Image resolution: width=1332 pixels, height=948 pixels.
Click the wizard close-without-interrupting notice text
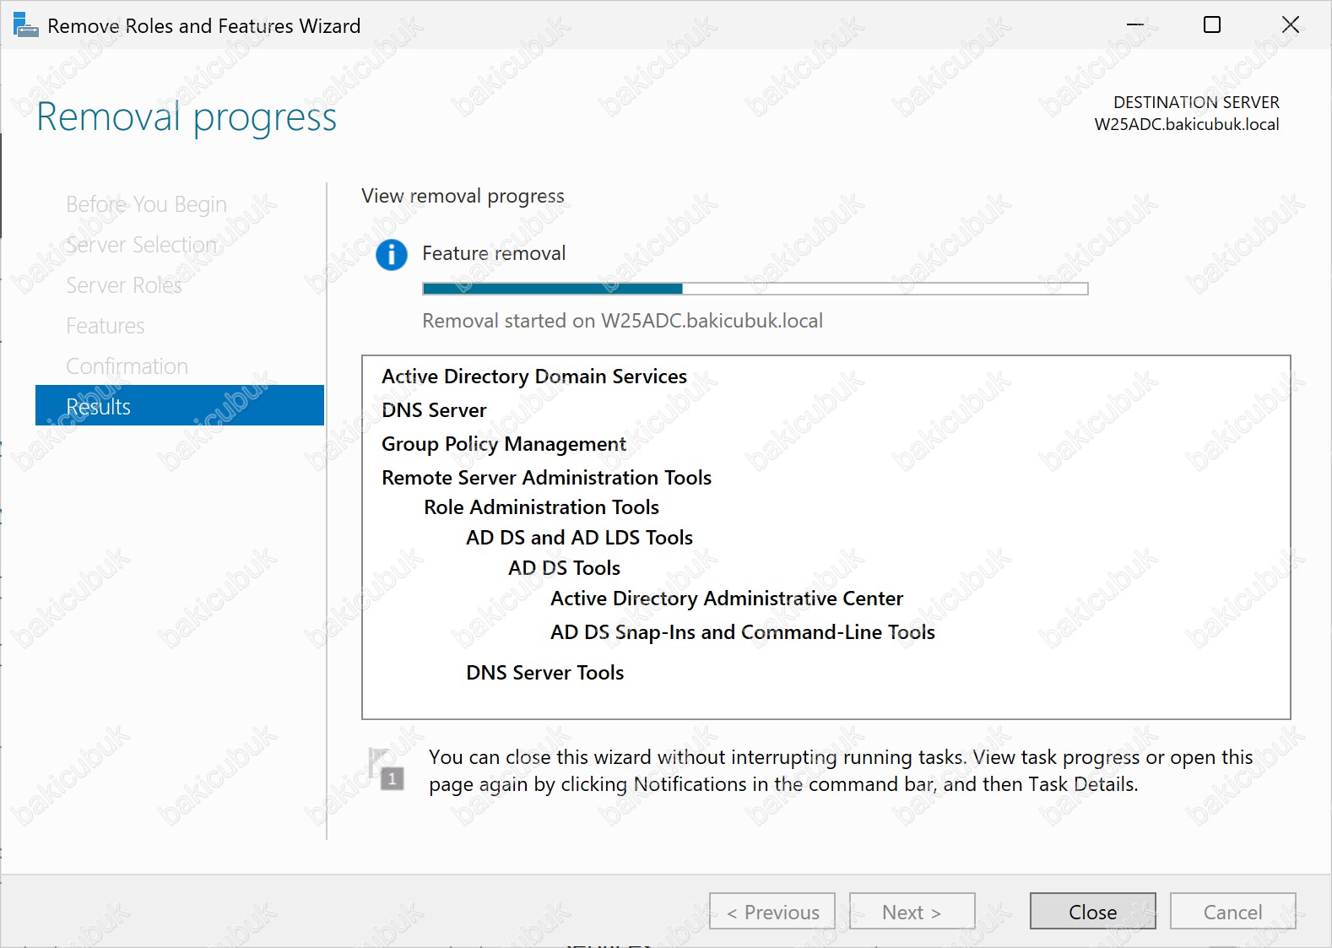(841, 771)
